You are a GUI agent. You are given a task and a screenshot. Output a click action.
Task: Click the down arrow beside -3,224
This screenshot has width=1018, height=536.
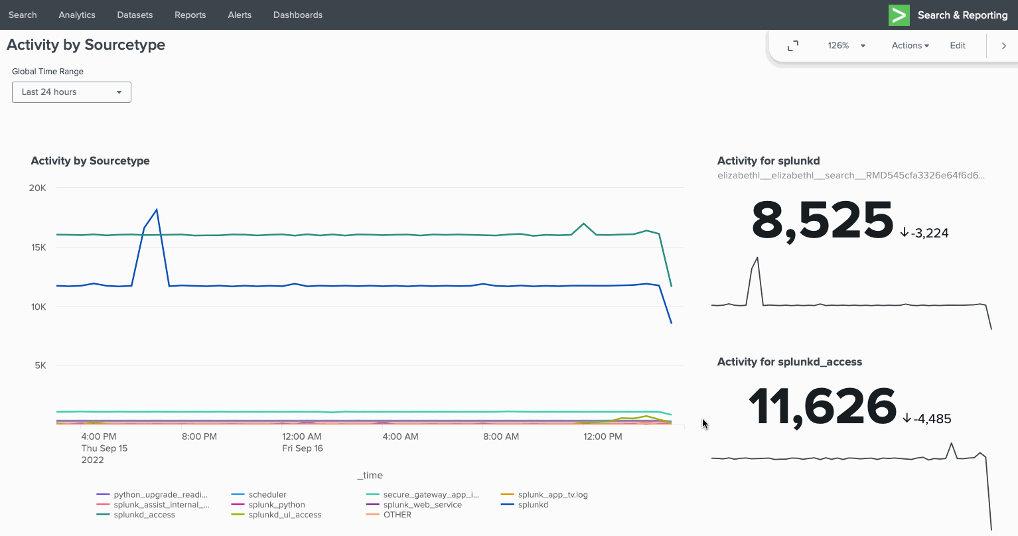tap(904, 233)
